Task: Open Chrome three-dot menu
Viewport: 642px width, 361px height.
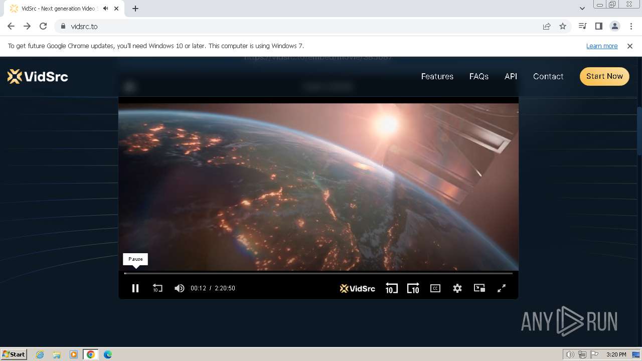Action: click(x=631, y=26)
